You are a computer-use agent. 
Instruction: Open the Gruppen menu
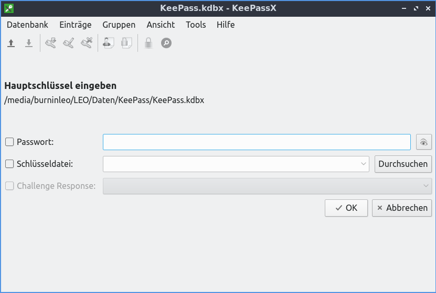(x=119, y=25)
